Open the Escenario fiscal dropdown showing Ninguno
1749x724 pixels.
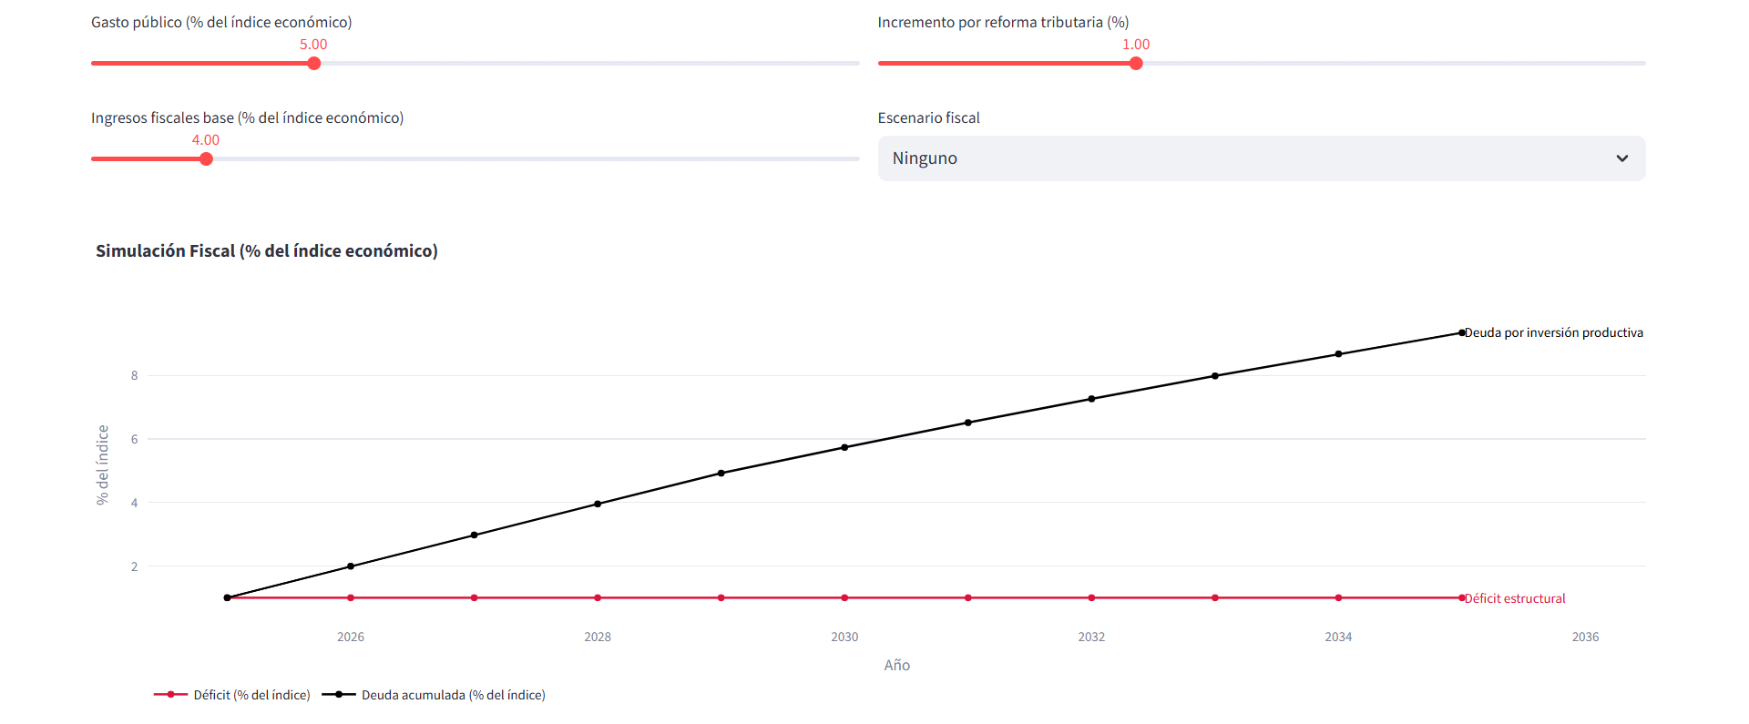pos(1248,158)
